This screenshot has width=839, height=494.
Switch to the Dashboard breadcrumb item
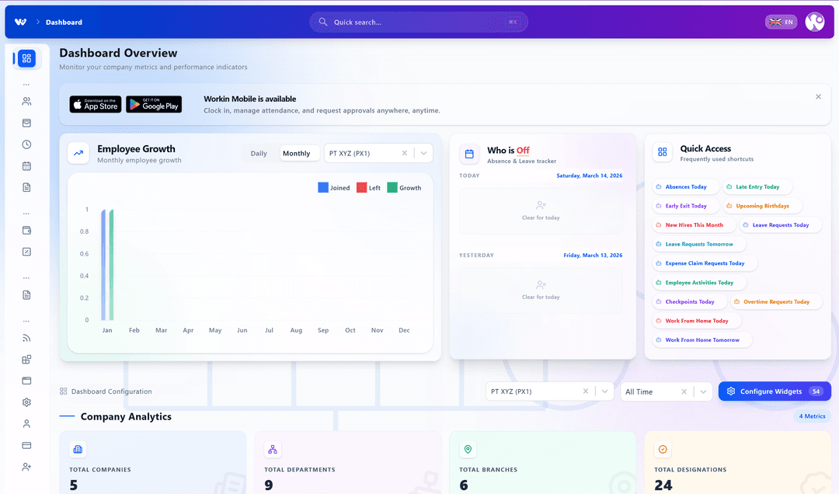(x=64, y=22)
